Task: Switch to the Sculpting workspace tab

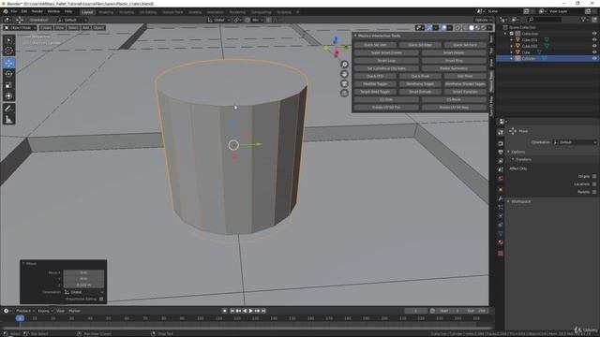Action: pyautogui.click(x=127, y=12)
